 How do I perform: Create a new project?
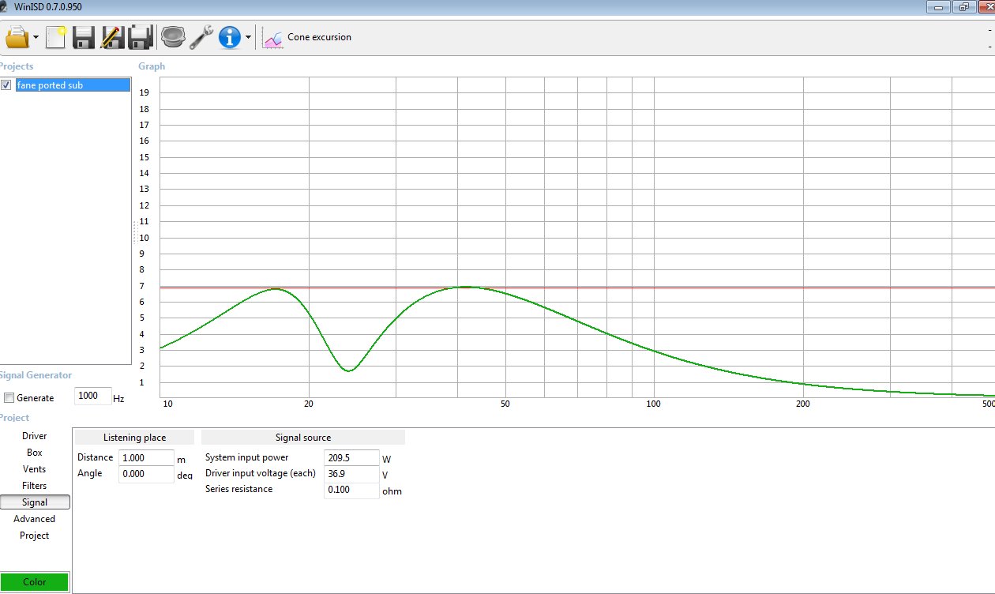56,37
